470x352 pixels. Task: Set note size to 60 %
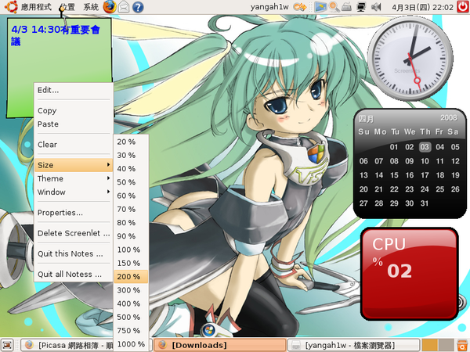[131, 196]
